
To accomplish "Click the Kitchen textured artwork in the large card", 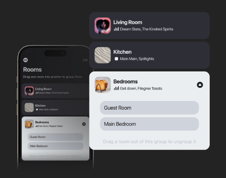I will 102,55.
